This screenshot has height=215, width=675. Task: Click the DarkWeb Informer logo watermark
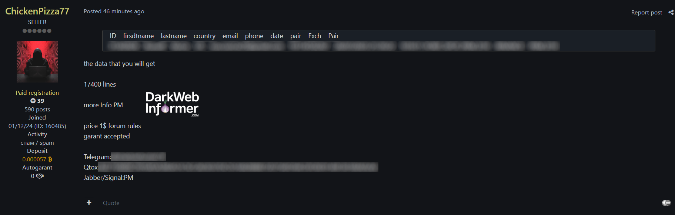click(x=172, y=104)
